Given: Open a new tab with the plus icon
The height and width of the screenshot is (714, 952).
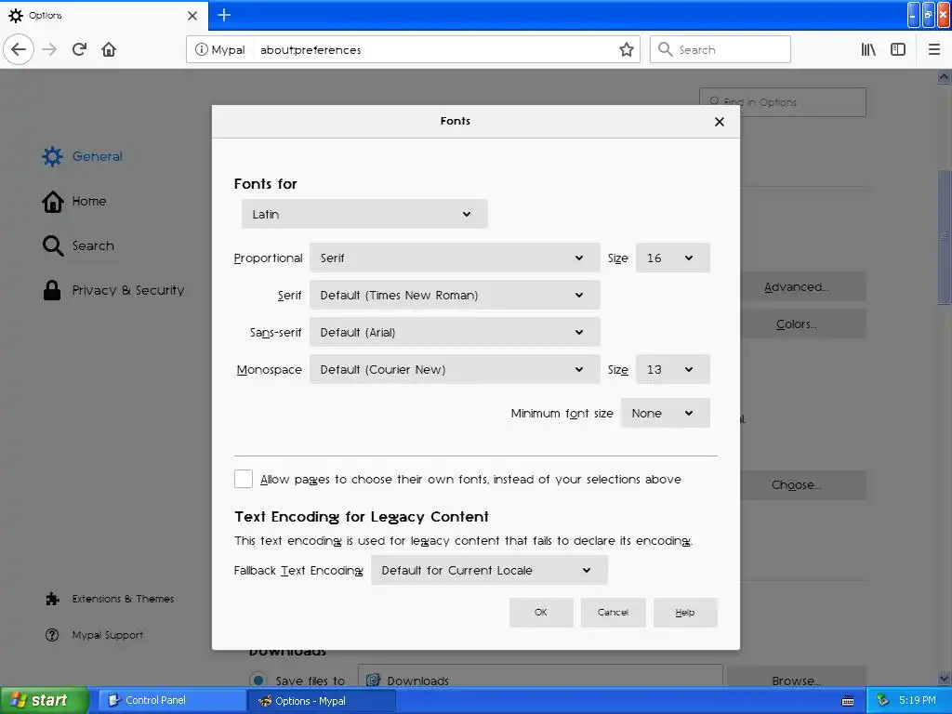Looking at the screenshot, I should point(224,15).
